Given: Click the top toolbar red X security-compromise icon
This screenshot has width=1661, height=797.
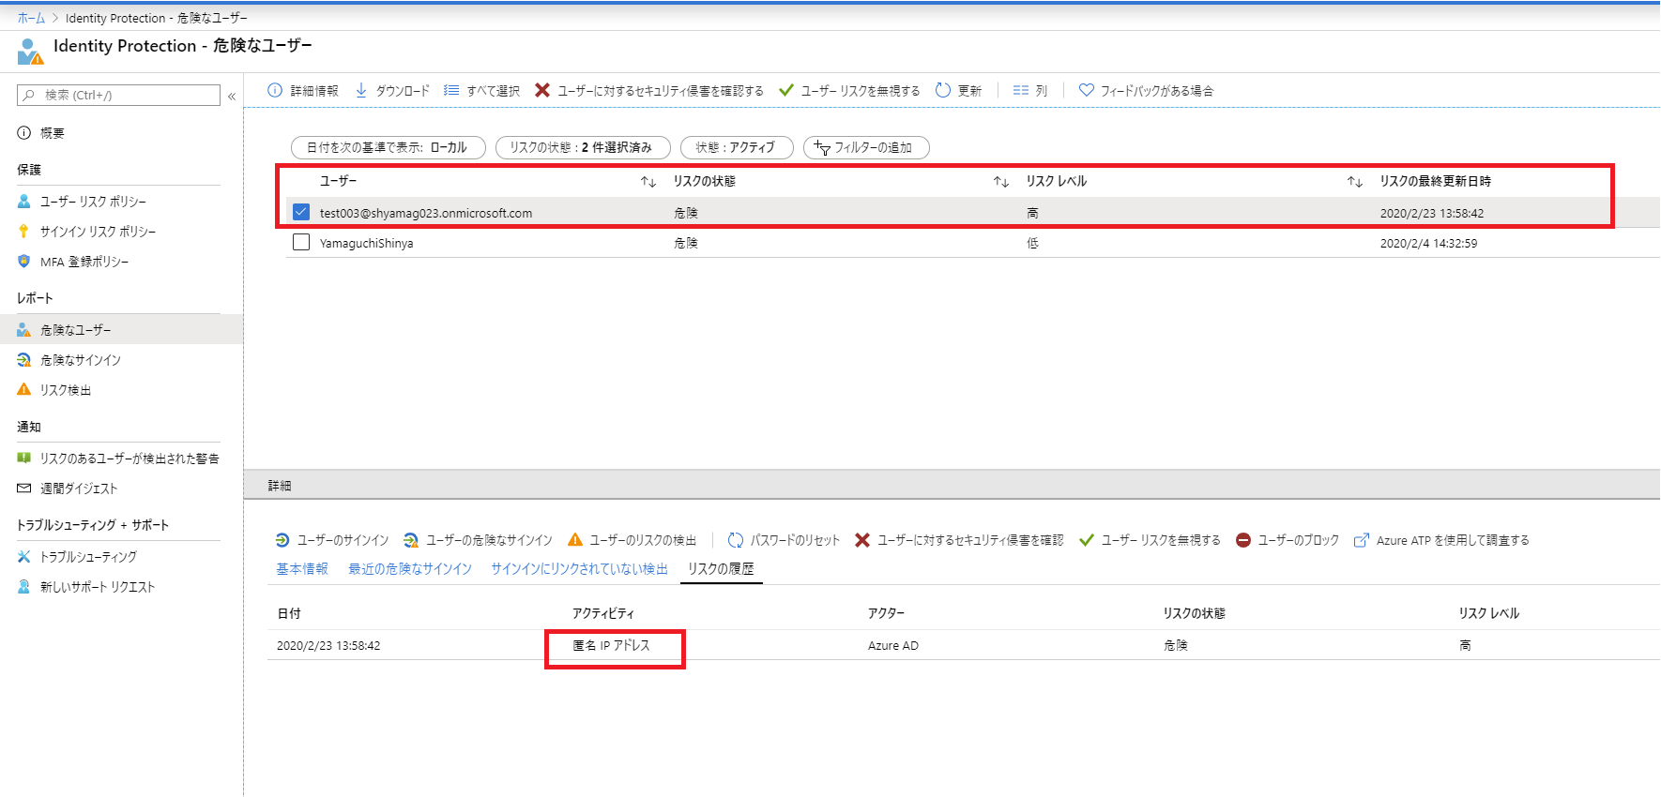Looking at the screenshot, I should (542, 91).
